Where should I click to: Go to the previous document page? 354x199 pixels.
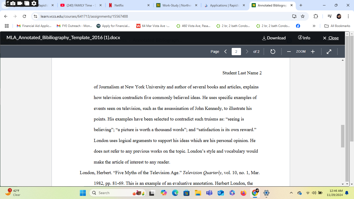[x=225, y=51]
